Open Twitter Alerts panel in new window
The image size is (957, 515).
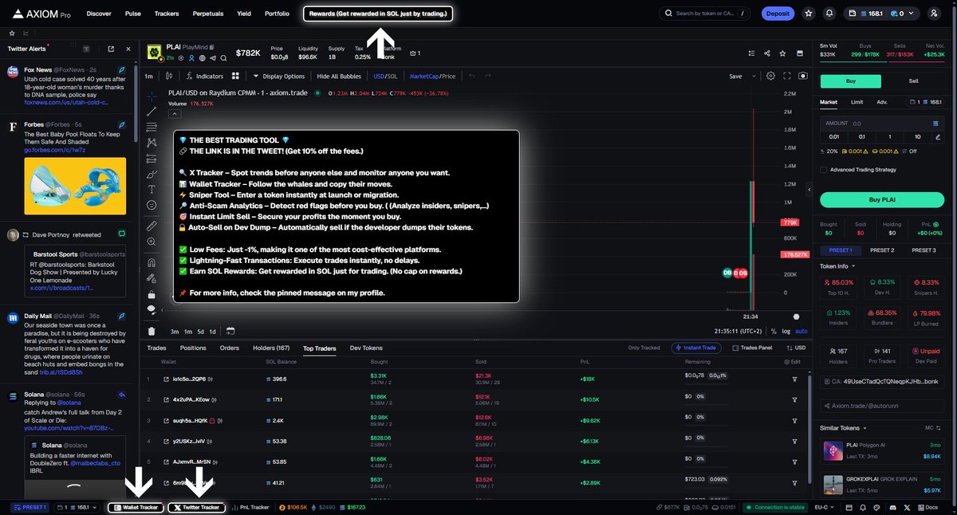tap(110, 49)
